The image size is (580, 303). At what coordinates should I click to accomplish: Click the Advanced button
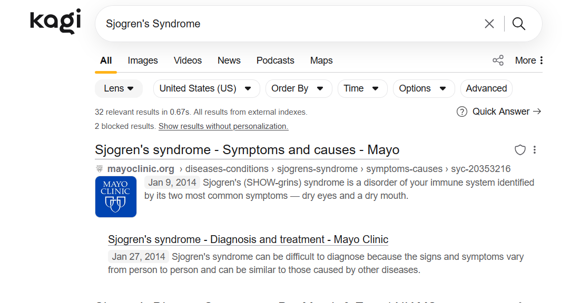point(486,88)
